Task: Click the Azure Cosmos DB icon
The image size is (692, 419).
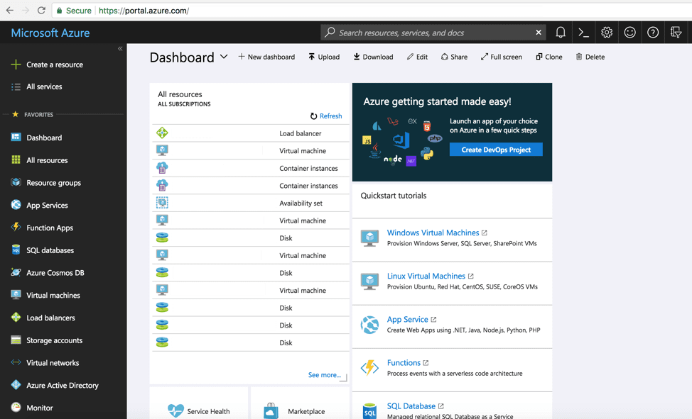Action: click(16, 272)
